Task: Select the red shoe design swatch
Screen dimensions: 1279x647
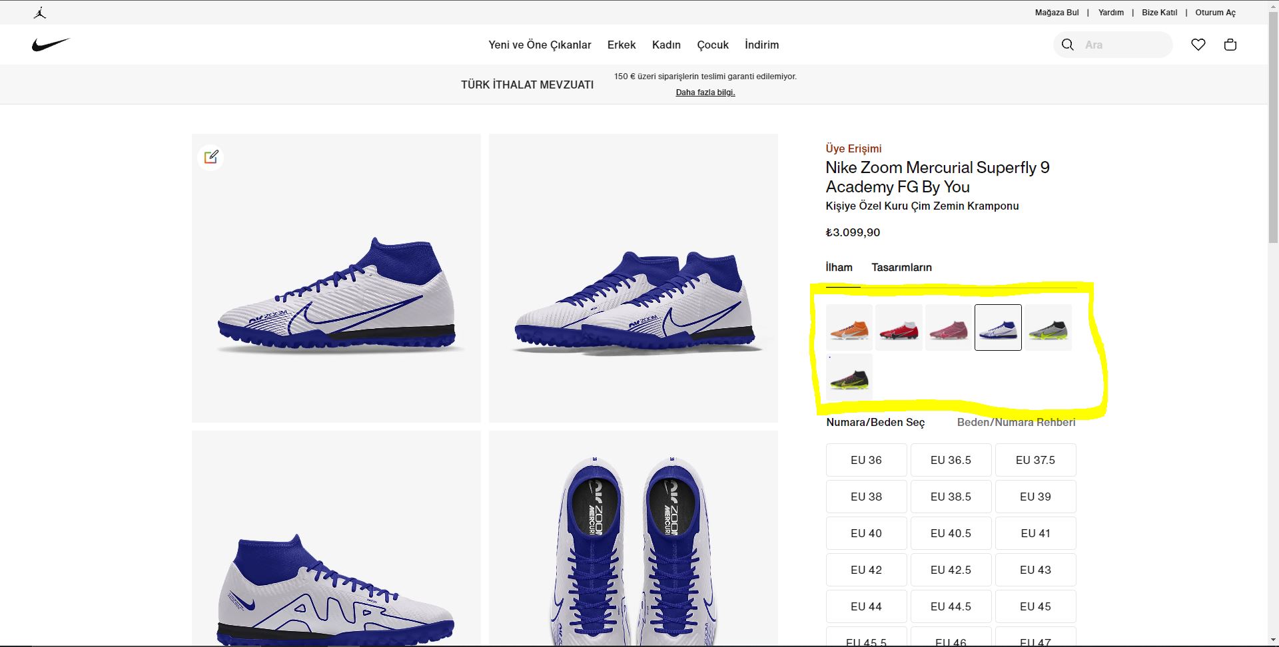Action: point(899,327)
